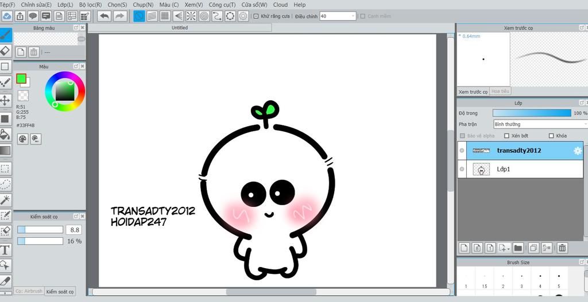Toggle Xén bớt checkbox
Image resolution: width=588 pixels, height=302 pixels.
pos(506,136)
